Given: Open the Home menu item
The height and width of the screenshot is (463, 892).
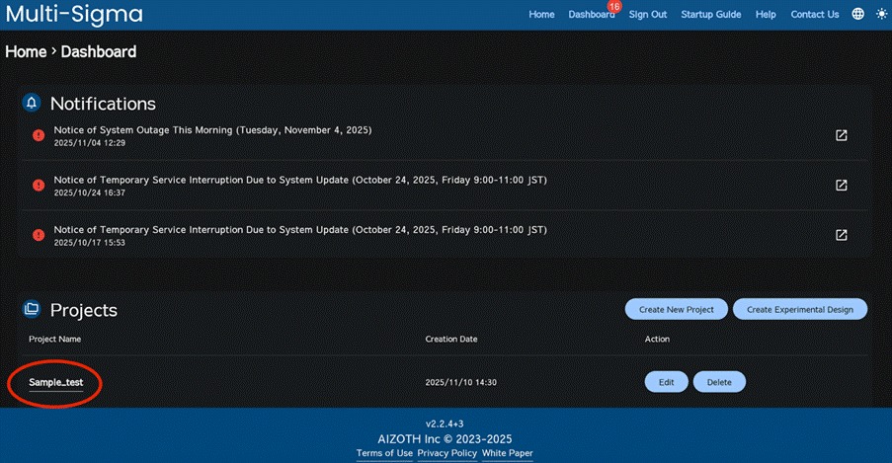Looking at the screenshot, I should tap(541, 15).
